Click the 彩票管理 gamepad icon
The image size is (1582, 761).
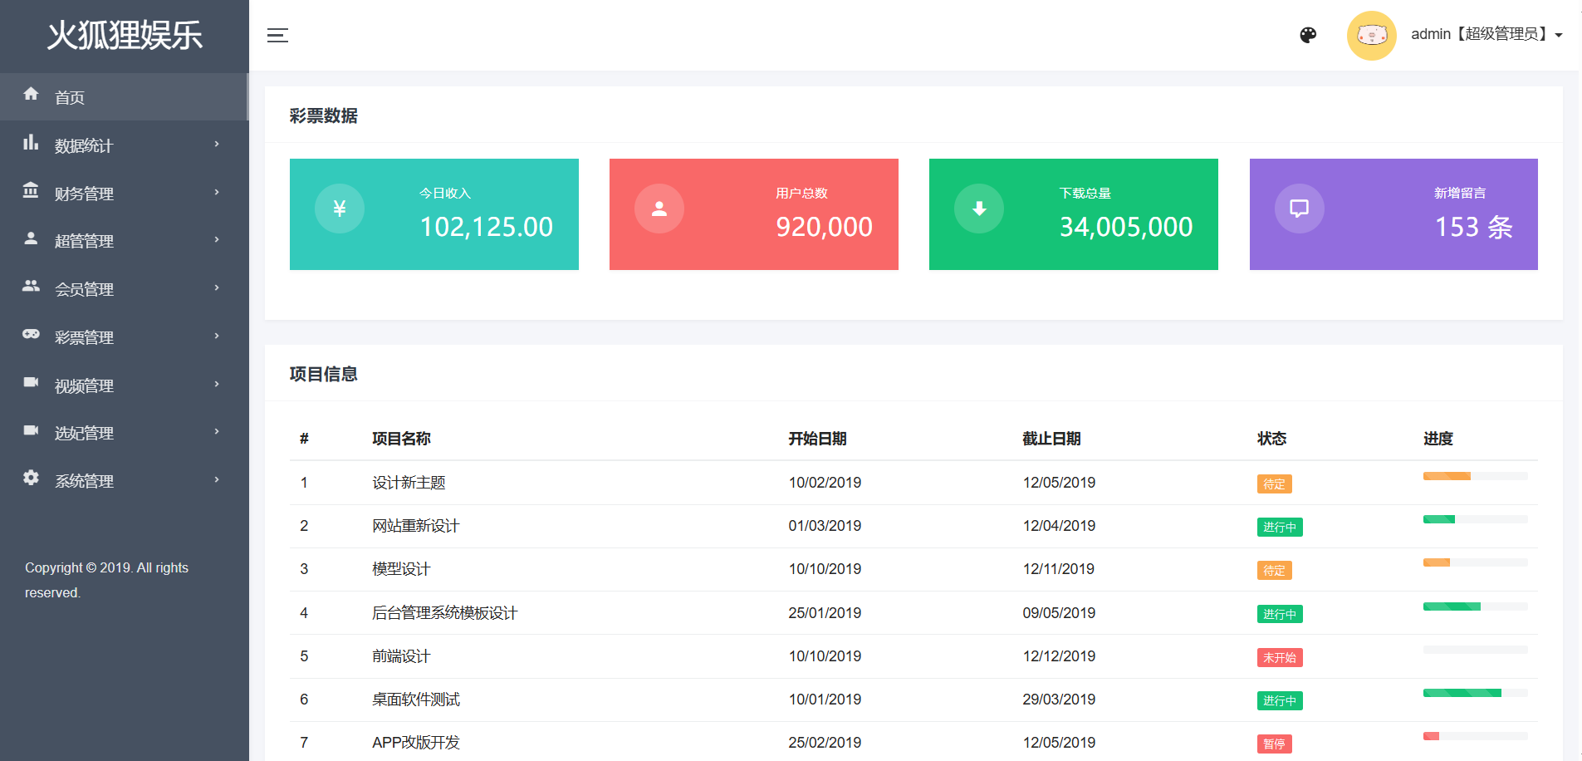31,335
